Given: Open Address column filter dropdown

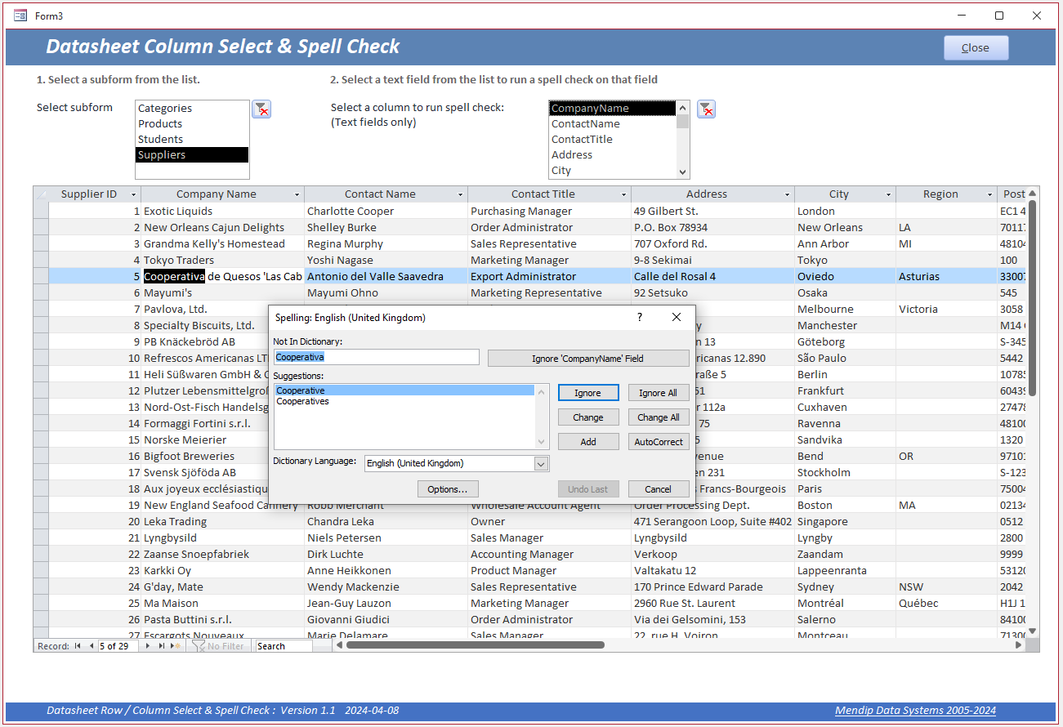Looking at the screenshot, I should click(788, 194).
